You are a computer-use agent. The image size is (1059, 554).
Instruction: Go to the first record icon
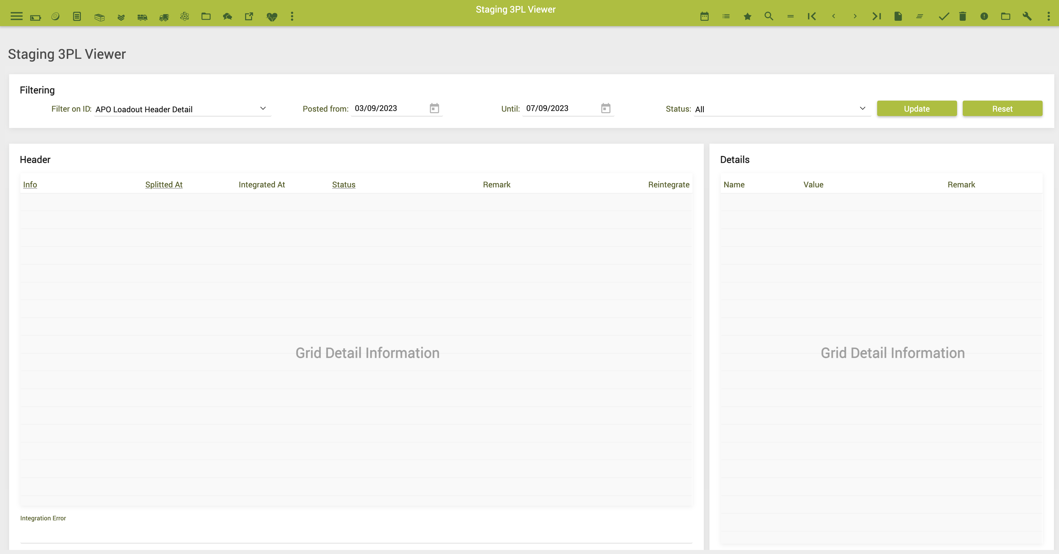812,16
